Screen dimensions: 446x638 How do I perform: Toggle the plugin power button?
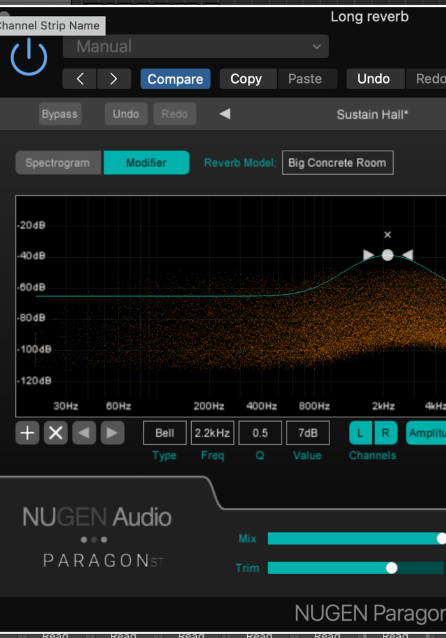click(x=29, y=57)
